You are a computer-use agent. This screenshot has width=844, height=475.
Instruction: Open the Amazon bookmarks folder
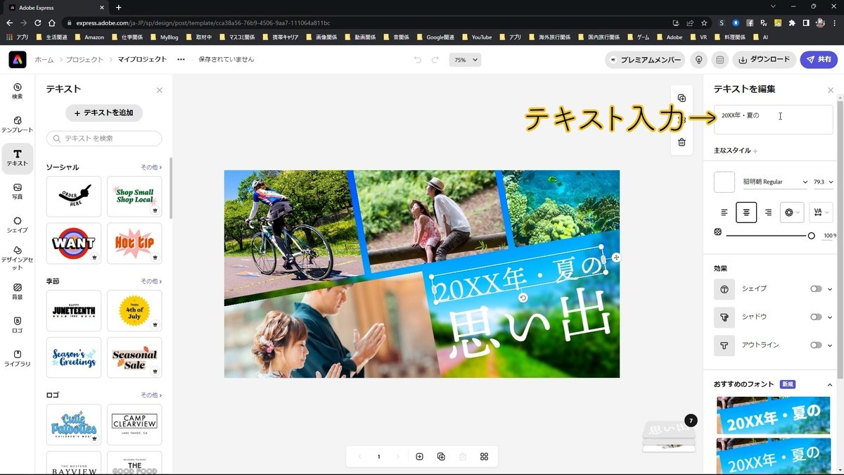click(x=89, y=37)
